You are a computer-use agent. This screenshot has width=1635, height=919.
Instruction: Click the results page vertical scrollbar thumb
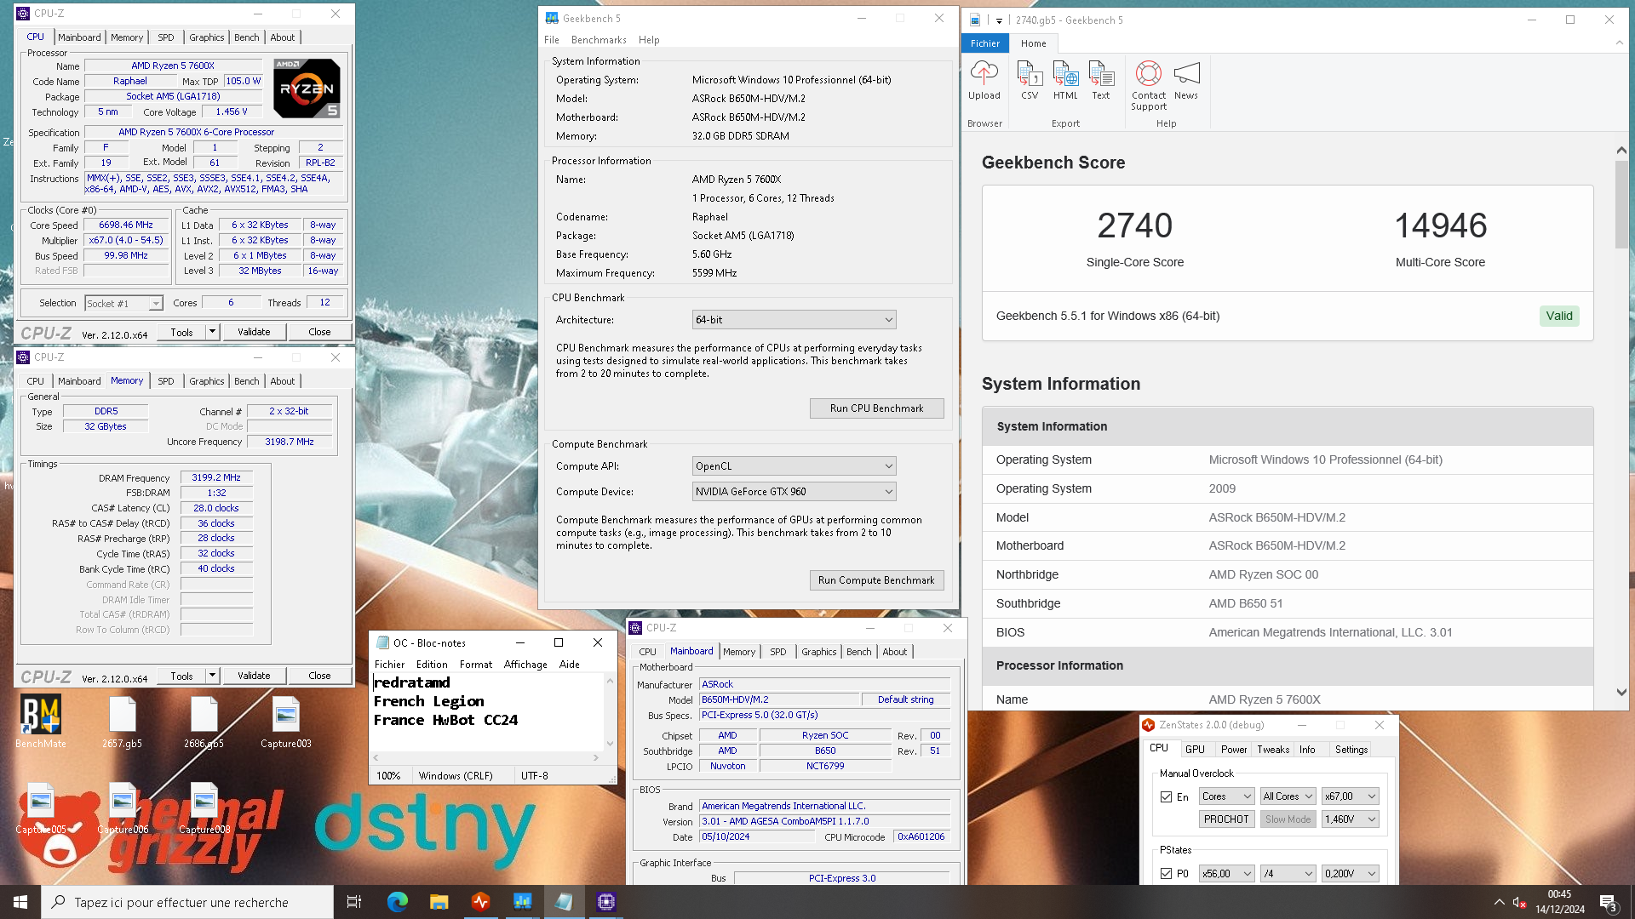(x=1621, y=204)
